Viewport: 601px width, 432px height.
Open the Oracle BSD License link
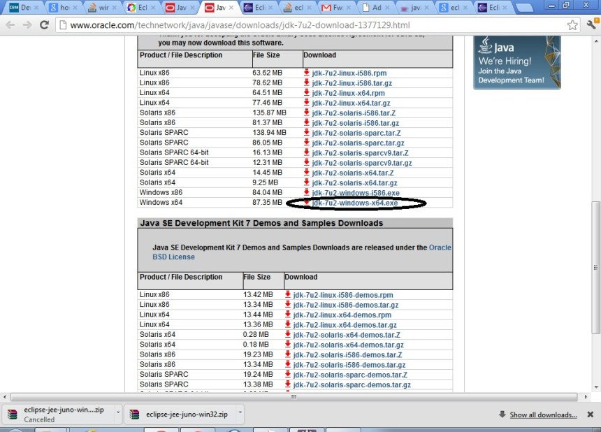coord(173,257)
